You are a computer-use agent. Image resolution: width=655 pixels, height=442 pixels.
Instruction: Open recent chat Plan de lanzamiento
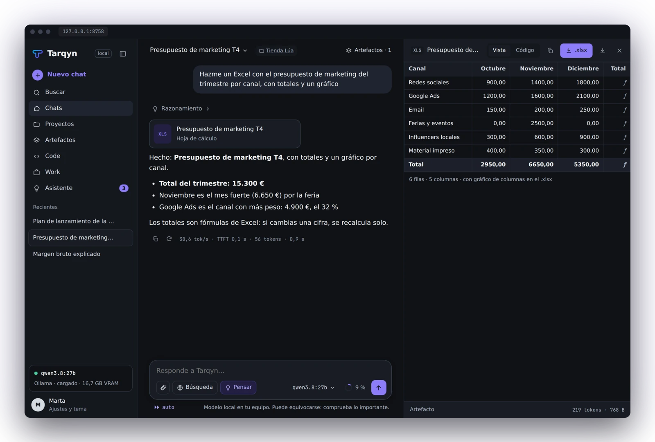81,221
